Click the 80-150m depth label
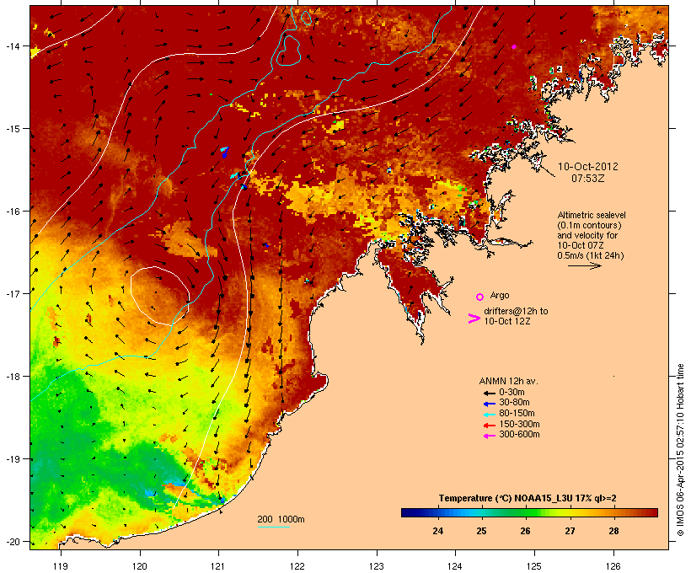Image resolution: width=691 pixels, height=573 pixels. tap(517, 414)
